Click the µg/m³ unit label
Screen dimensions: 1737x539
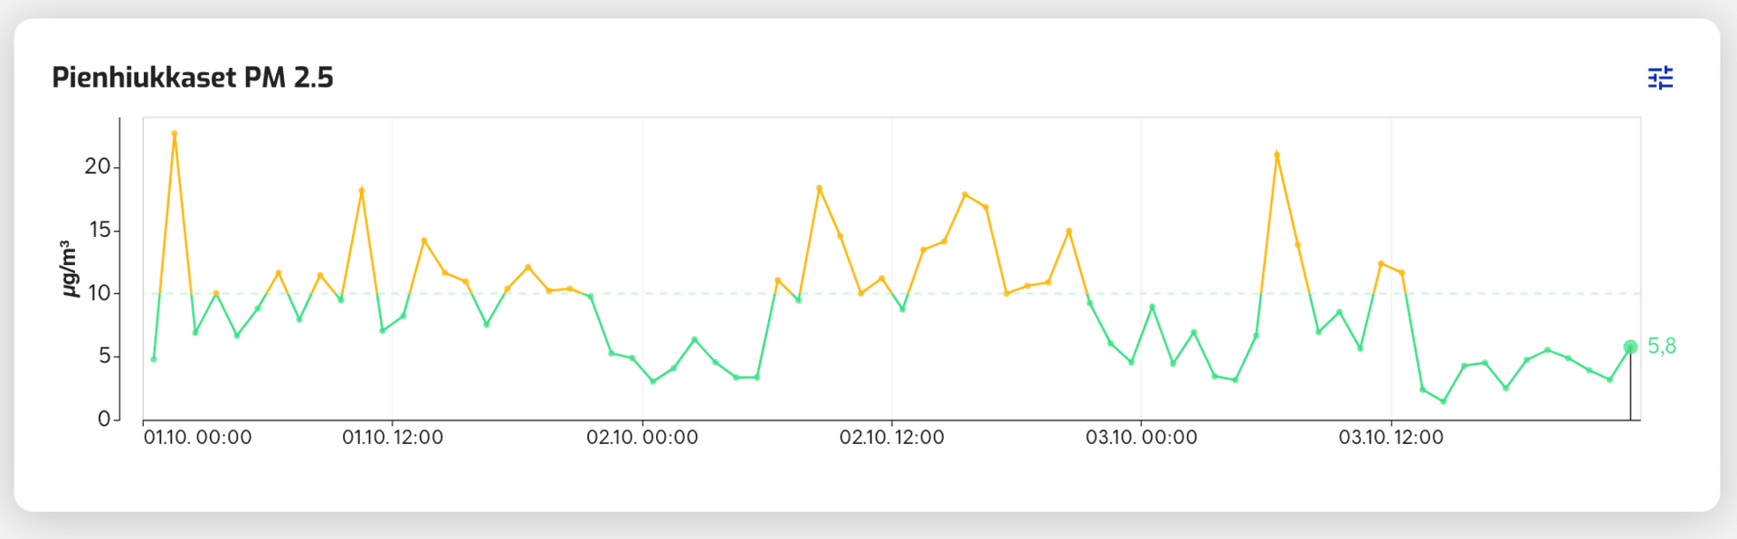point(69,269)
